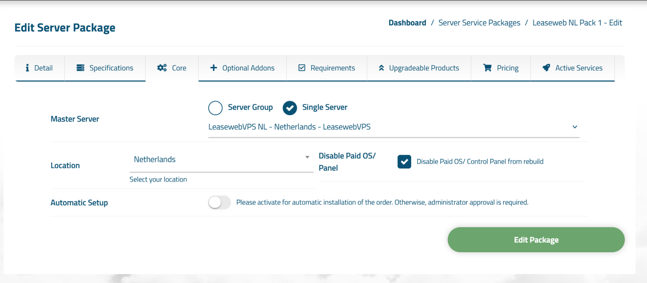Screen dimensions: 647x283
Task: Open the Netherlands location dropdown
Action: [221, 160]
